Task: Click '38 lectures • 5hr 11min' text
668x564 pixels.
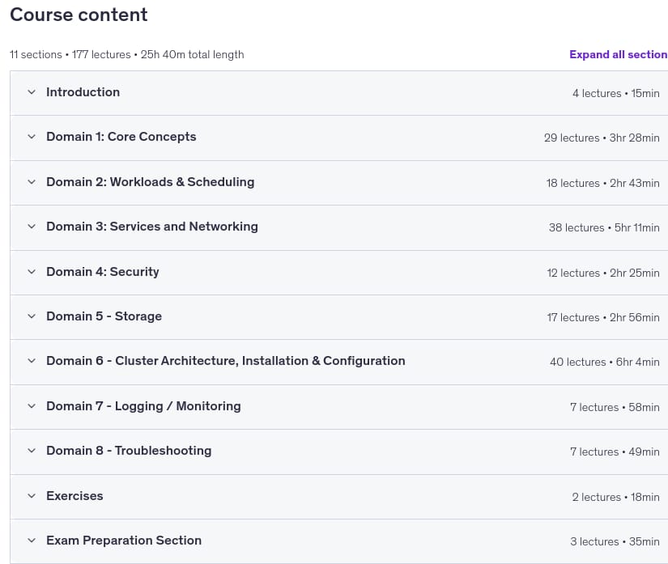Action: [604, 227]
